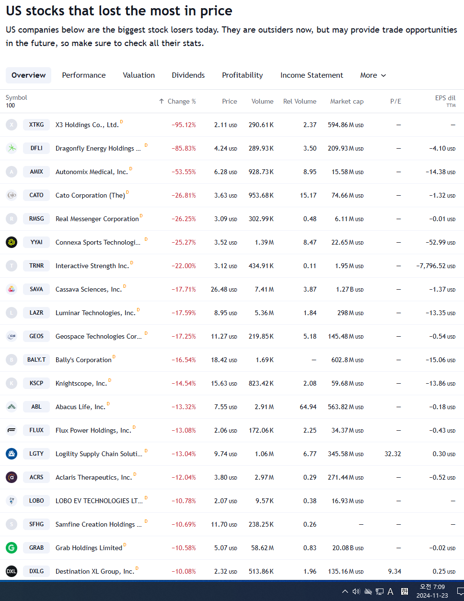This screenshot has height=601, width=464.
Task: Open the ABL ticker link
Action: tap(36, 407)
